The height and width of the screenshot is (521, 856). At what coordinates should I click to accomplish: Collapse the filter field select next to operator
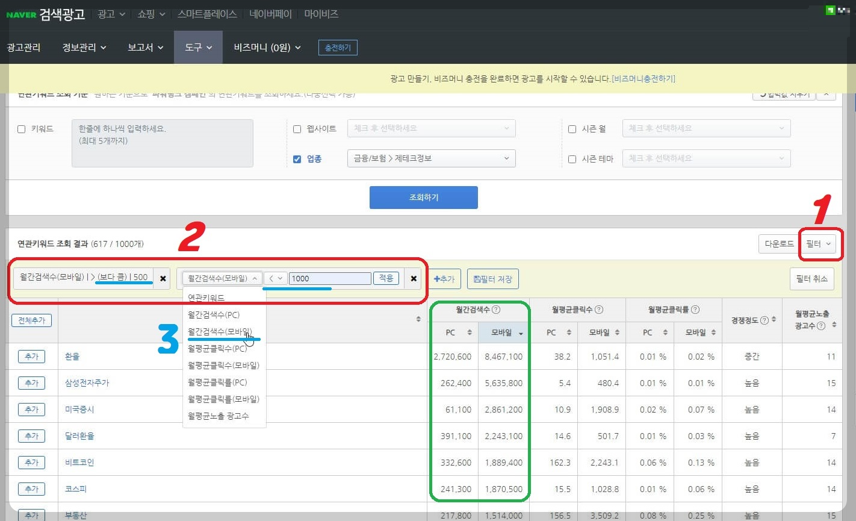pyautogui.click(x=222, y=278)
